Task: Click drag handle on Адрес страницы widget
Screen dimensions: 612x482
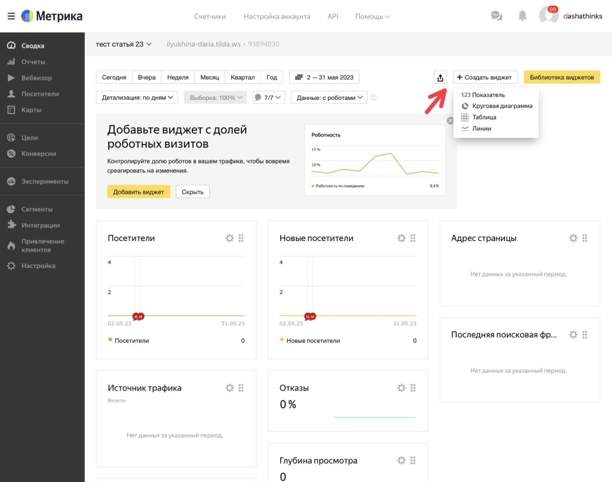Action: 585,238
